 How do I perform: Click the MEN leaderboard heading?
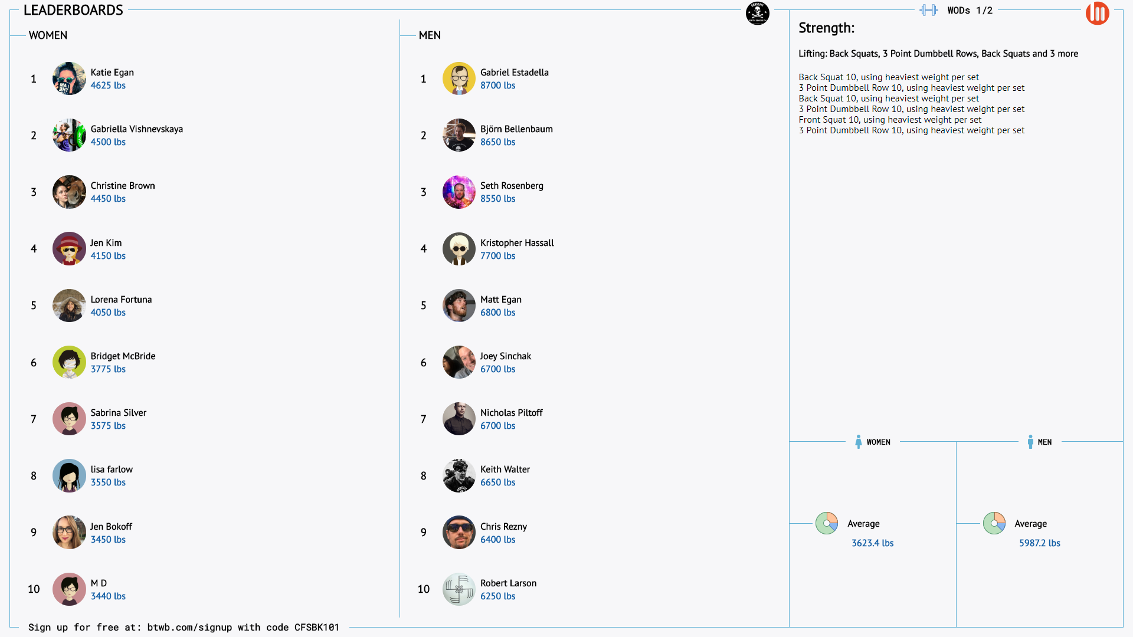point(430,35)
